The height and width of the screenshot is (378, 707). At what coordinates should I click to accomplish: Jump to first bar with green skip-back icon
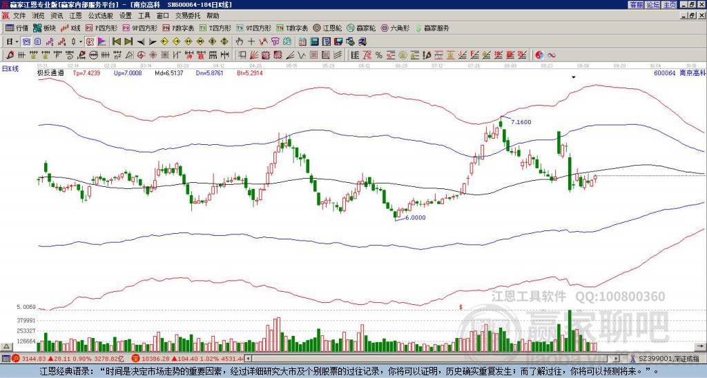[x=117, y=42]
